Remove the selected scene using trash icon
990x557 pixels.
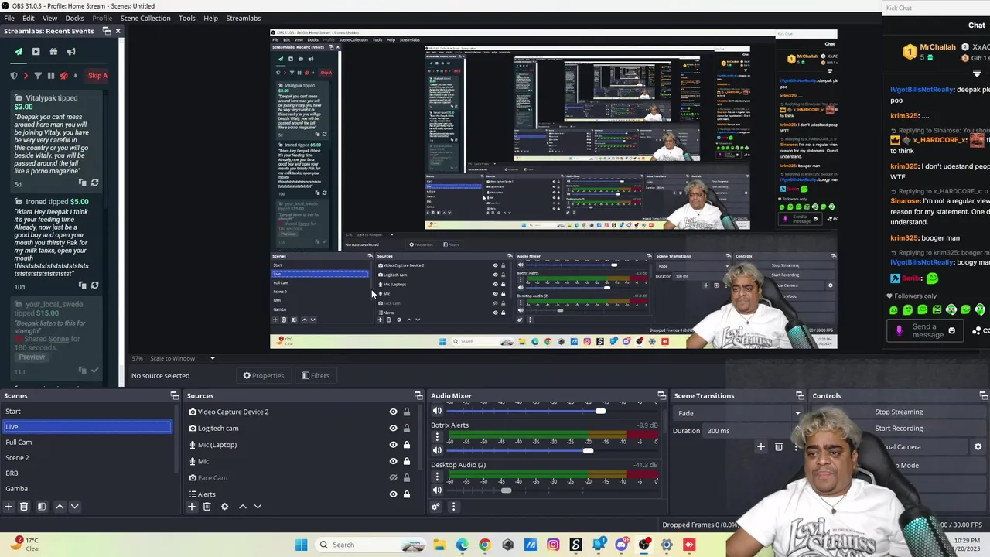tap(24, 507)
